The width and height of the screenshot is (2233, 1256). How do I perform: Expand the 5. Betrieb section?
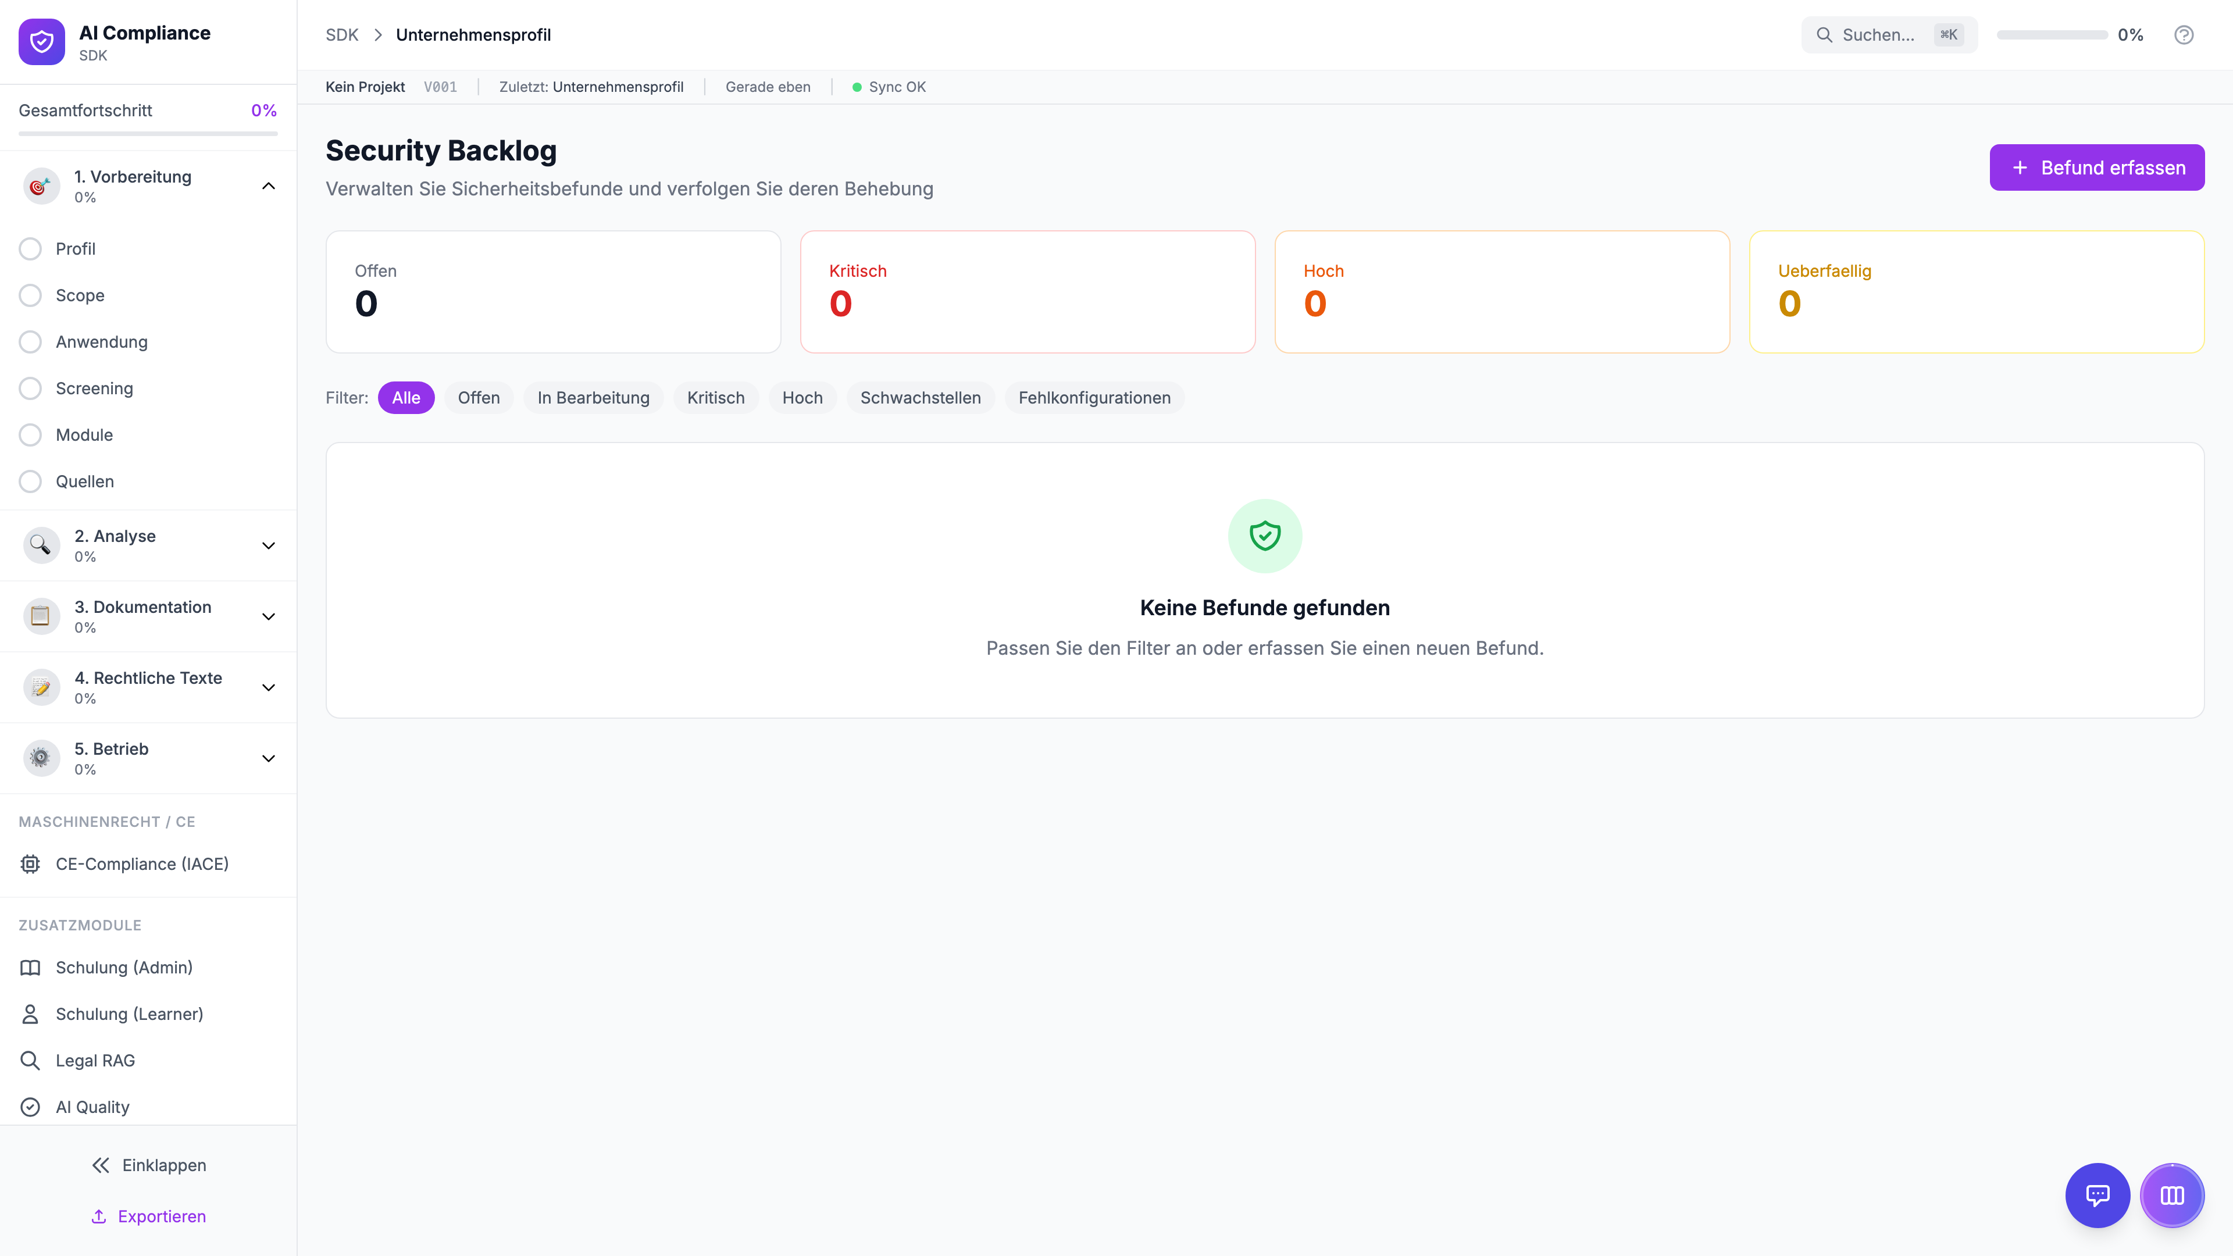[269, 758]
